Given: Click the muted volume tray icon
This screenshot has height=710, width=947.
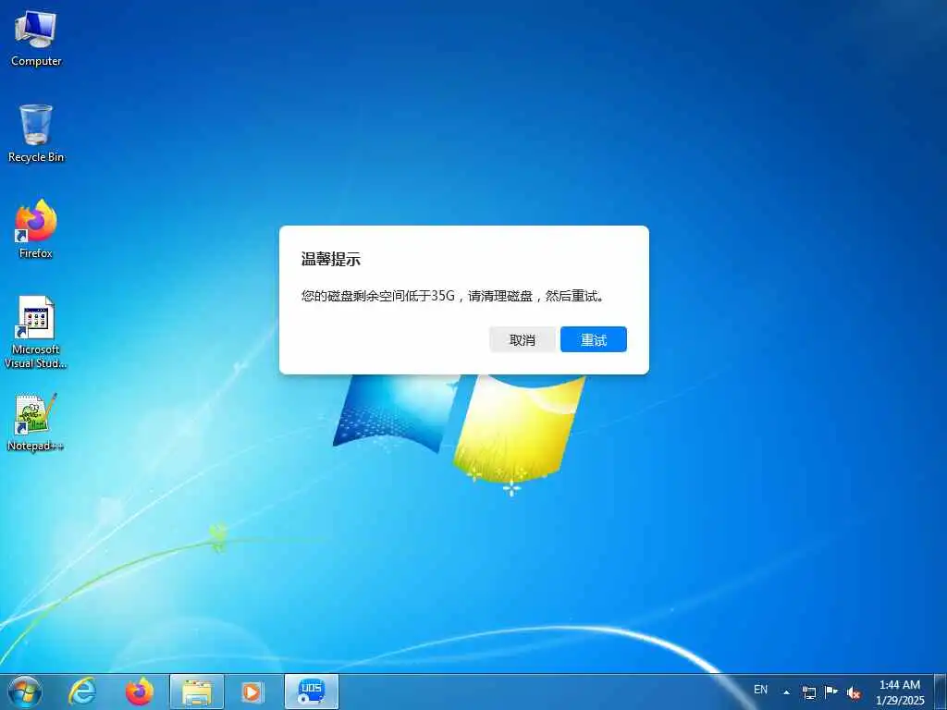Looking at the screenshot, I should click(x=854, y=692).
